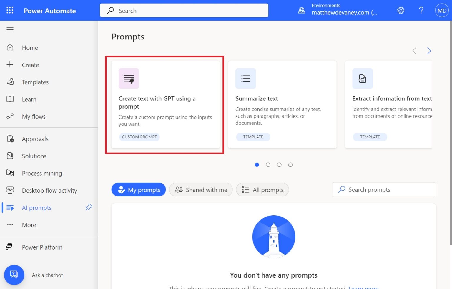Click the Process mining icon

coord(10,173)
